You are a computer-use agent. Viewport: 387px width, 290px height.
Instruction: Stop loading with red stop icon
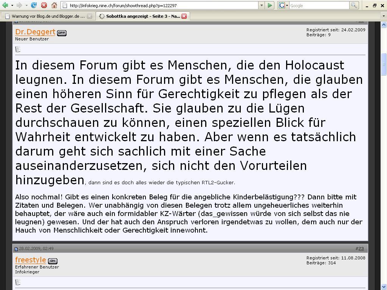[44, 5]
